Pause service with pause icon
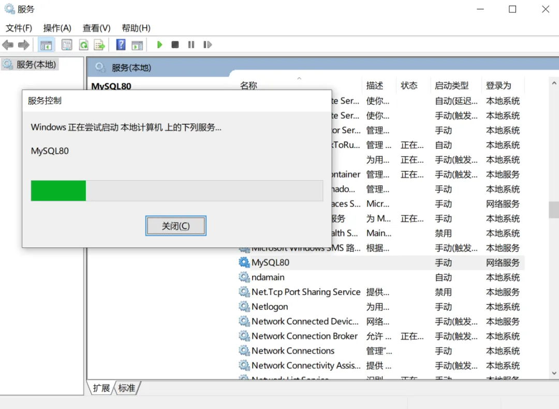This screenshot has width=559, height=409. pos(191,45)
